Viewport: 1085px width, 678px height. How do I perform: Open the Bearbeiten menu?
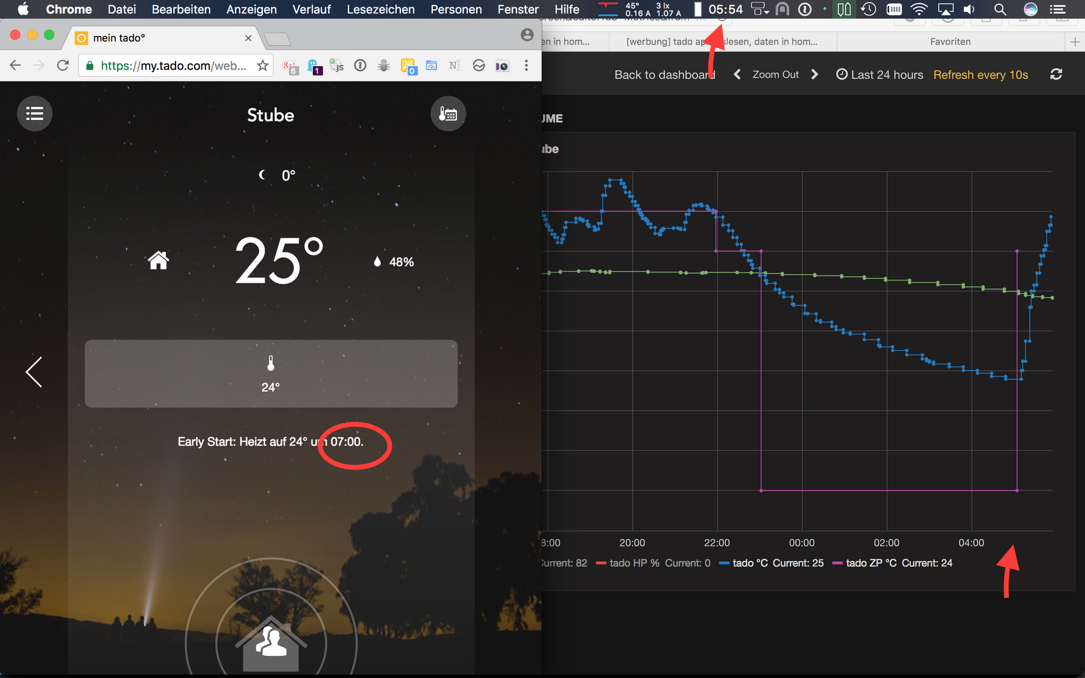pos(181,9)
